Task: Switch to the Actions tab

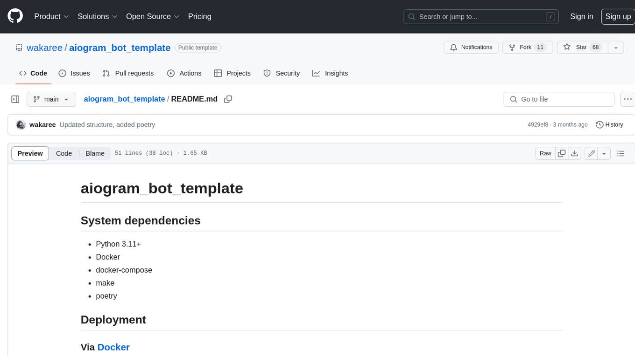Action: pyautogui.click(x=184, y=73)
